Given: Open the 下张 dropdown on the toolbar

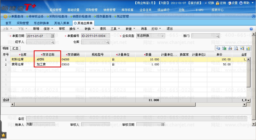Looking at the screenshot, I should click(26, 29).
